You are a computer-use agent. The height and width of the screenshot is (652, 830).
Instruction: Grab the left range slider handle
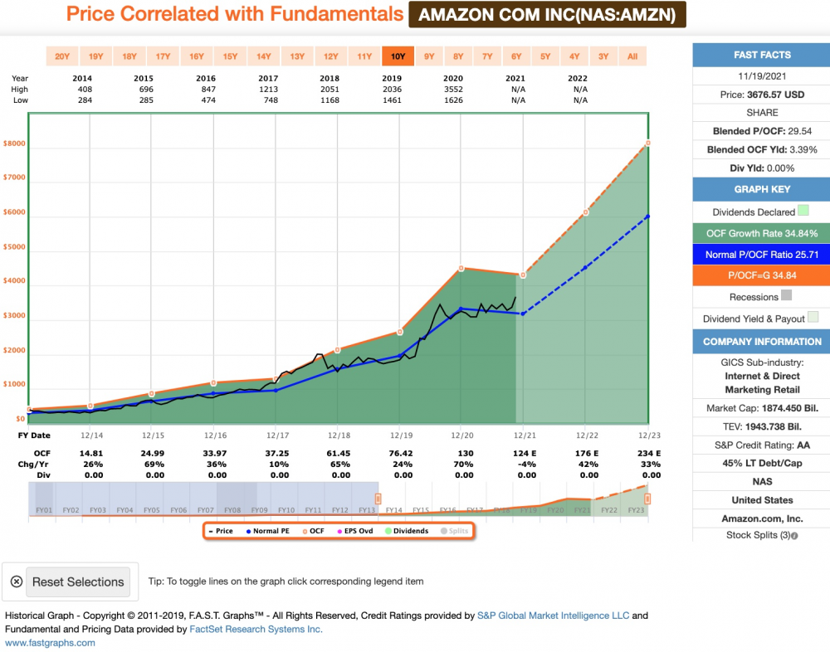(x=378, y=499)
